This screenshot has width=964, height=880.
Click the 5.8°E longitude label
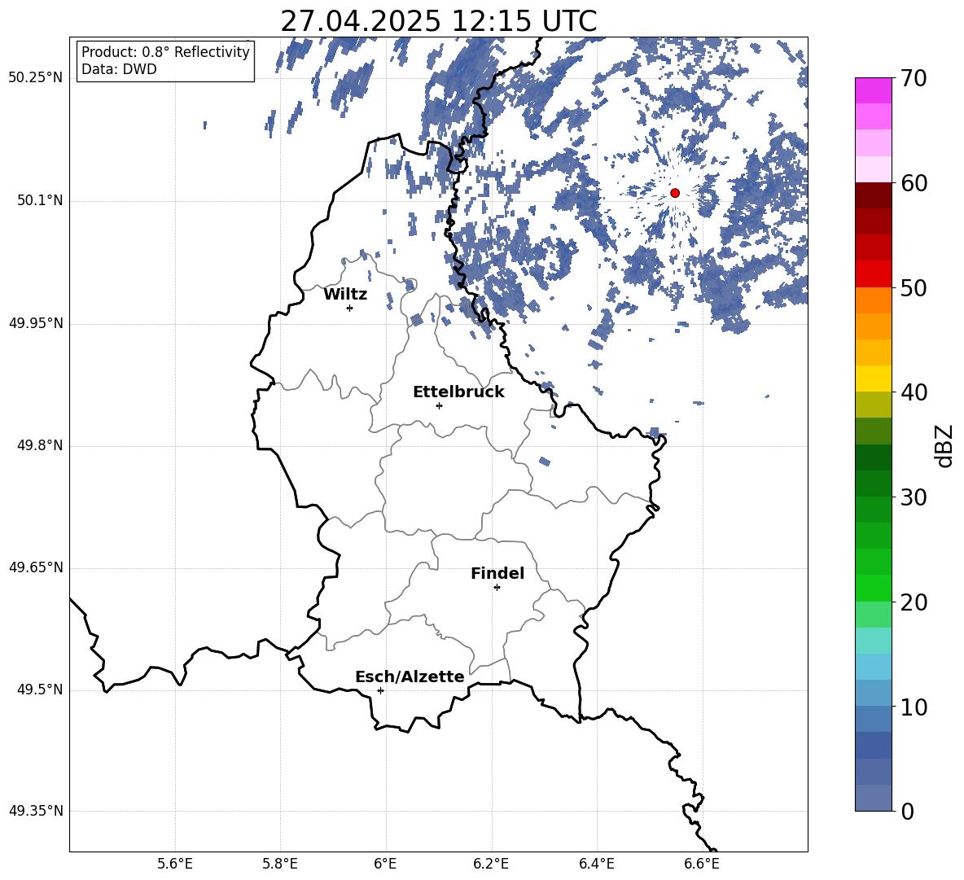(280, 864)
